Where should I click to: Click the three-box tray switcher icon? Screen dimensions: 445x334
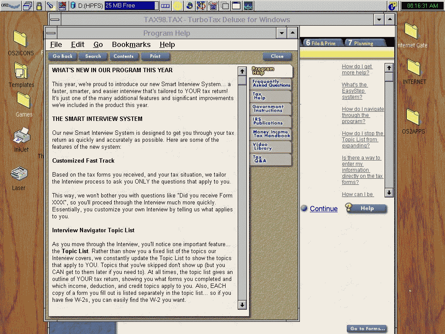click(x=165, y=6)
